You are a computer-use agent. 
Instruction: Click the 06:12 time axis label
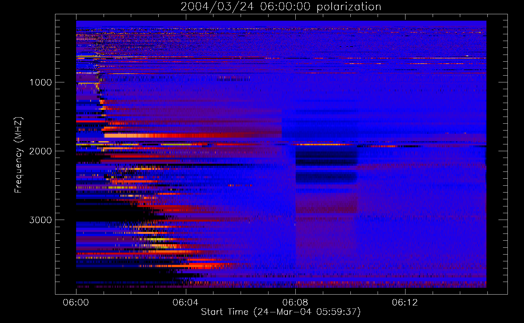coord(405,303)
